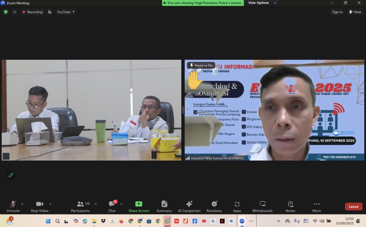366x227 pixels.
Task: Open the Notes tool
Action: tap(290, 206)
